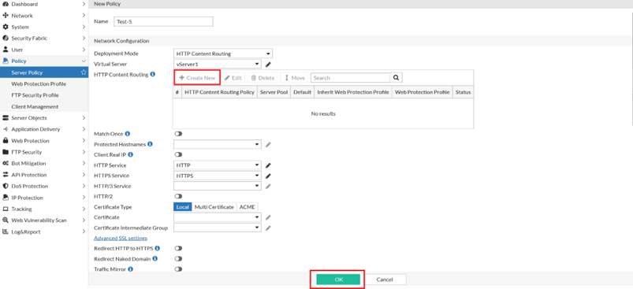The image size is (633, 289).
Task: Click the IP Protection icon
Action: click(6, 198)
